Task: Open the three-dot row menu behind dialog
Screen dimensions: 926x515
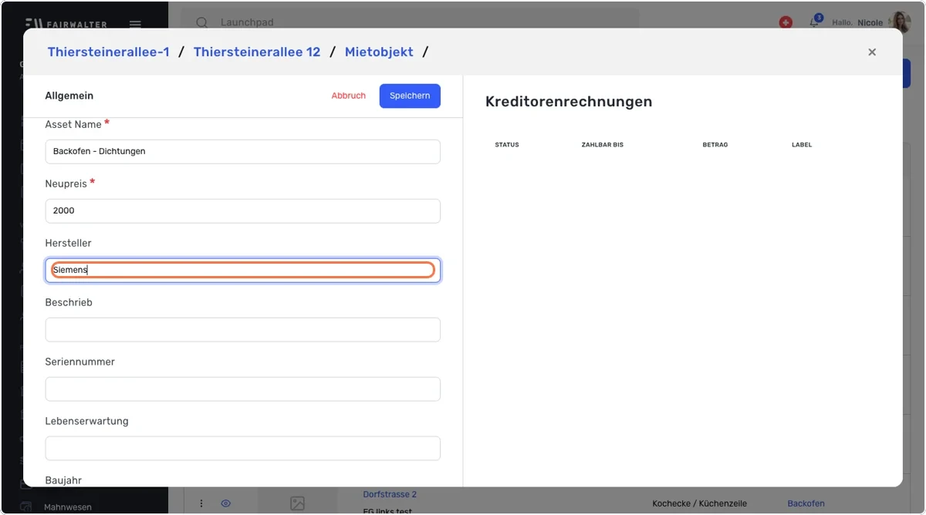Action: [x=201, y=503]
